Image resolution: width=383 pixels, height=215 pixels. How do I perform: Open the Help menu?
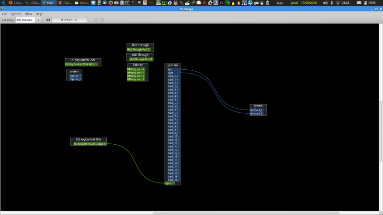pyautogui.click(x=39, y=14)
